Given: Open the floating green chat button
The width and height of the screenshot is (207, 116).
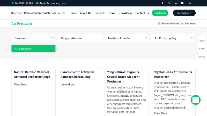Looking at the screenshot, I should pos(196,100).
